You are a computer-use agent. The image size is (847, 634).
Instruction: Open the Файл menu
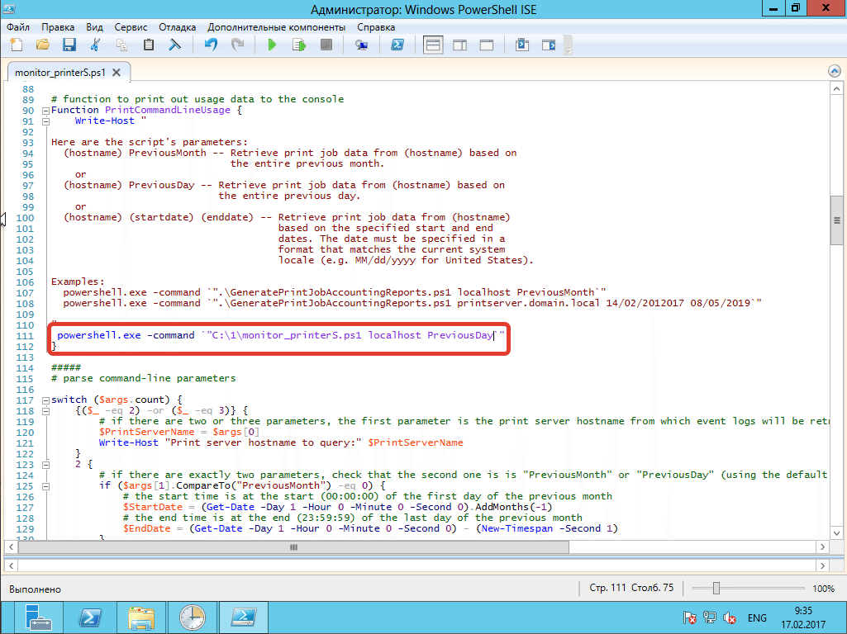point(18,26)
